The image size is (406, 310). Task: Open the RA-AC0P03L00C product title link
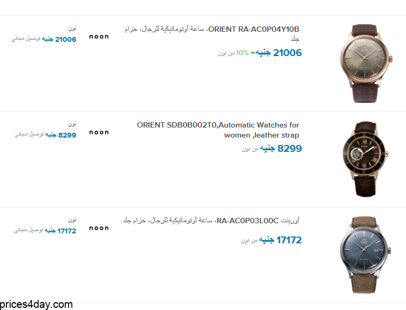(x=211, y=221)
